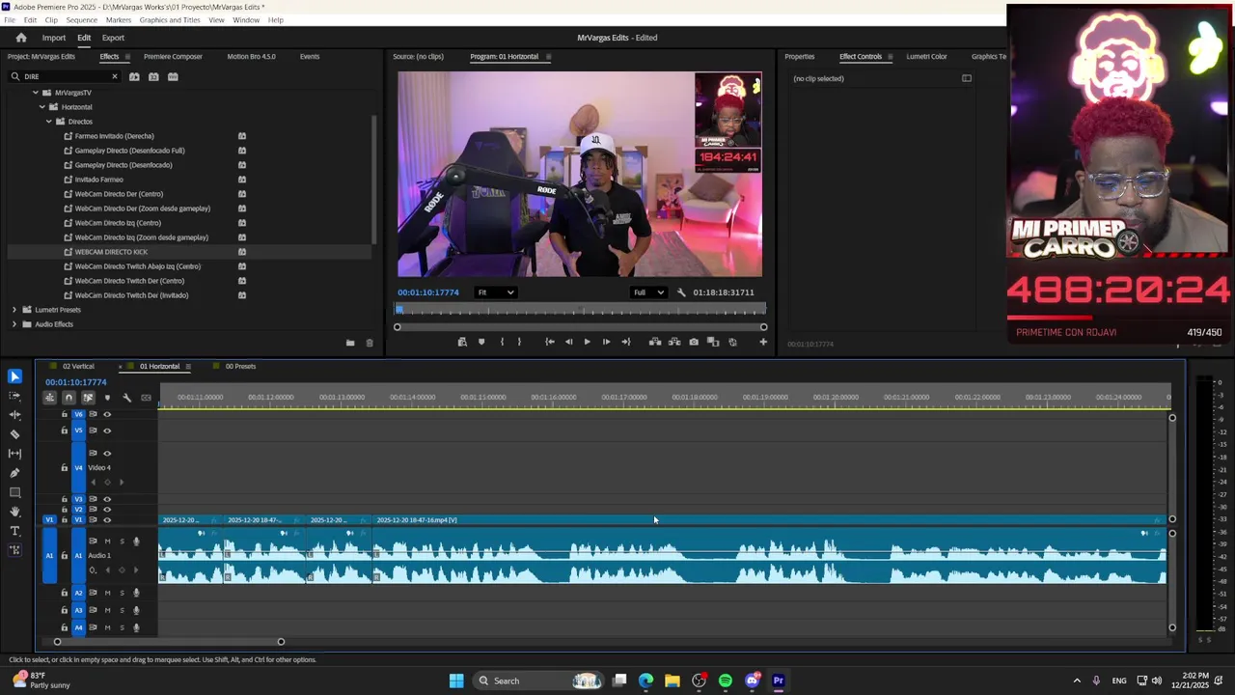Screen dimensions: 1235x695
Task: Select the Pen tool
Action: point(14,473)
